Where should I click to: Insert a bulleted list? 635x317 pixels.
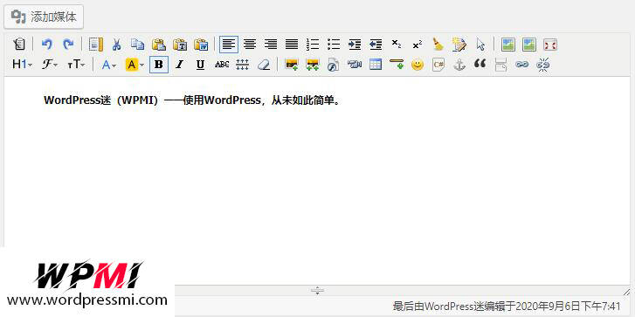point(334,45)
